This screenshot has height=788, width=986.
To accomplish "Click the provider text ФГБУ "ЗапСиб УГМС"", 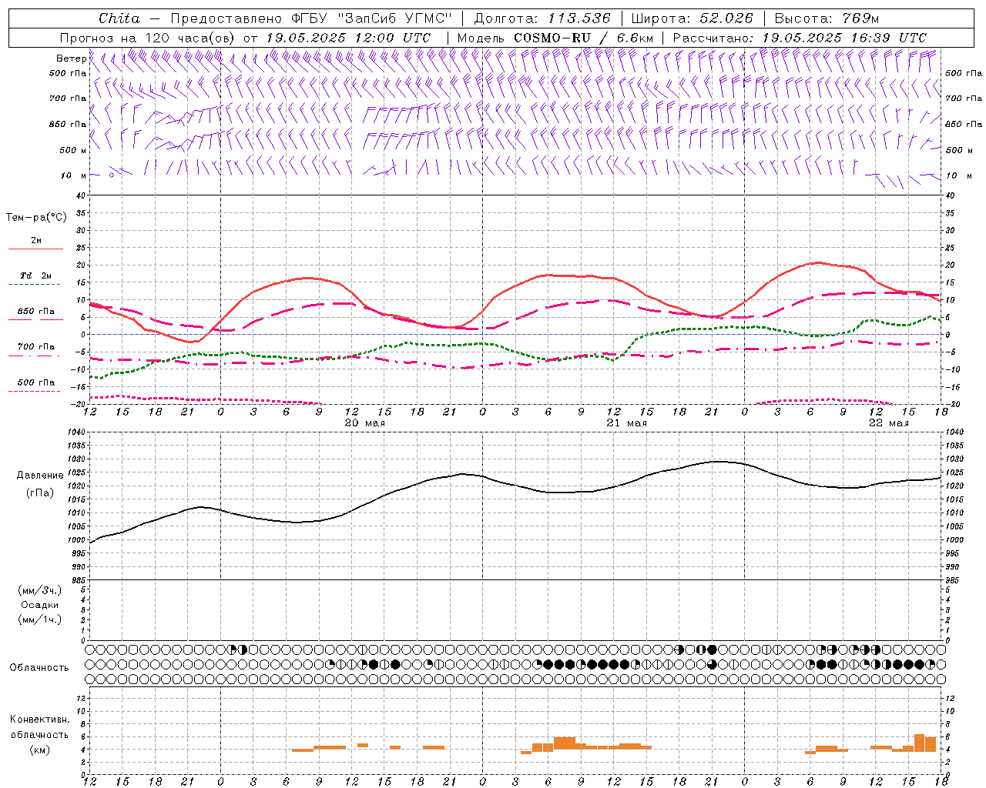I will [x=371, y=18].
